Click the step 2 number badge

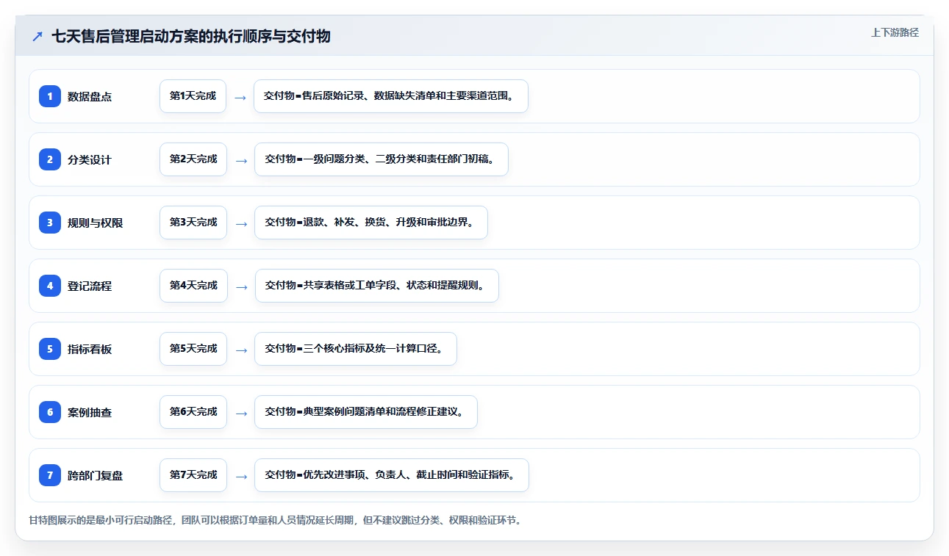(50, 159)
